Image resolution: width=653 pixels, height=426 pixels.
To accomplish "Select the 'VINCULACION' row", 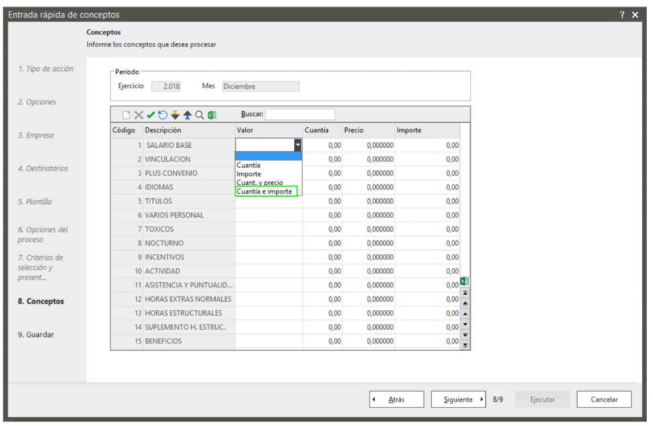I will click(x=285, y=159).
